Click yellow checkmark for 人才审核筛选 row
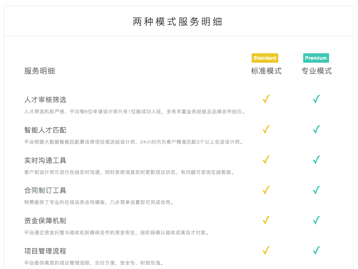 coord(266,99)
